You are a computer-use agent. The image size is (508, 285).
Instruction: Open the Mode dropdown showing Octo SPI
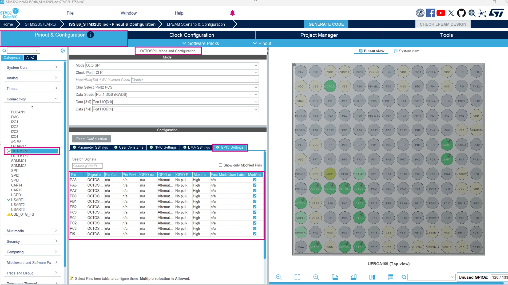click(x=172, y=65)
